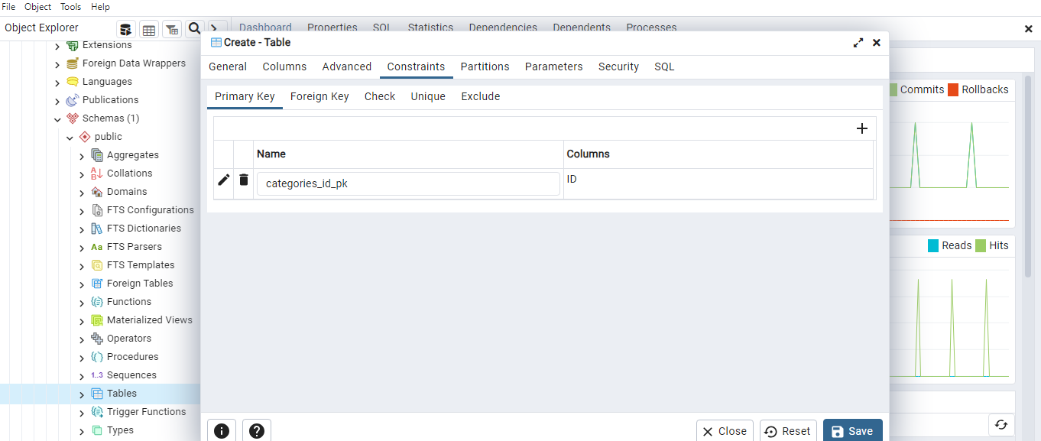Click the info icon at dialog bottom
The width and height of the screenshot is (1041, 441).
pos(222,431)
